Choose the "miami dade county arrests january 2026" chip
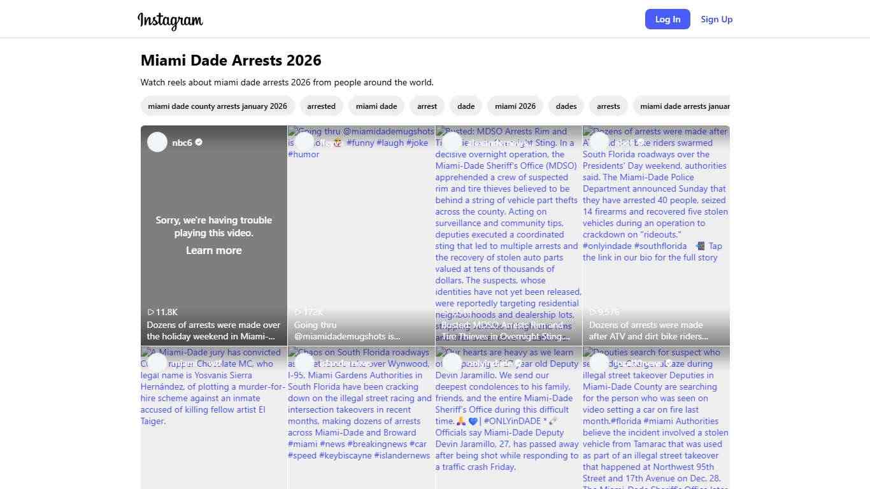 coord(217,106)
